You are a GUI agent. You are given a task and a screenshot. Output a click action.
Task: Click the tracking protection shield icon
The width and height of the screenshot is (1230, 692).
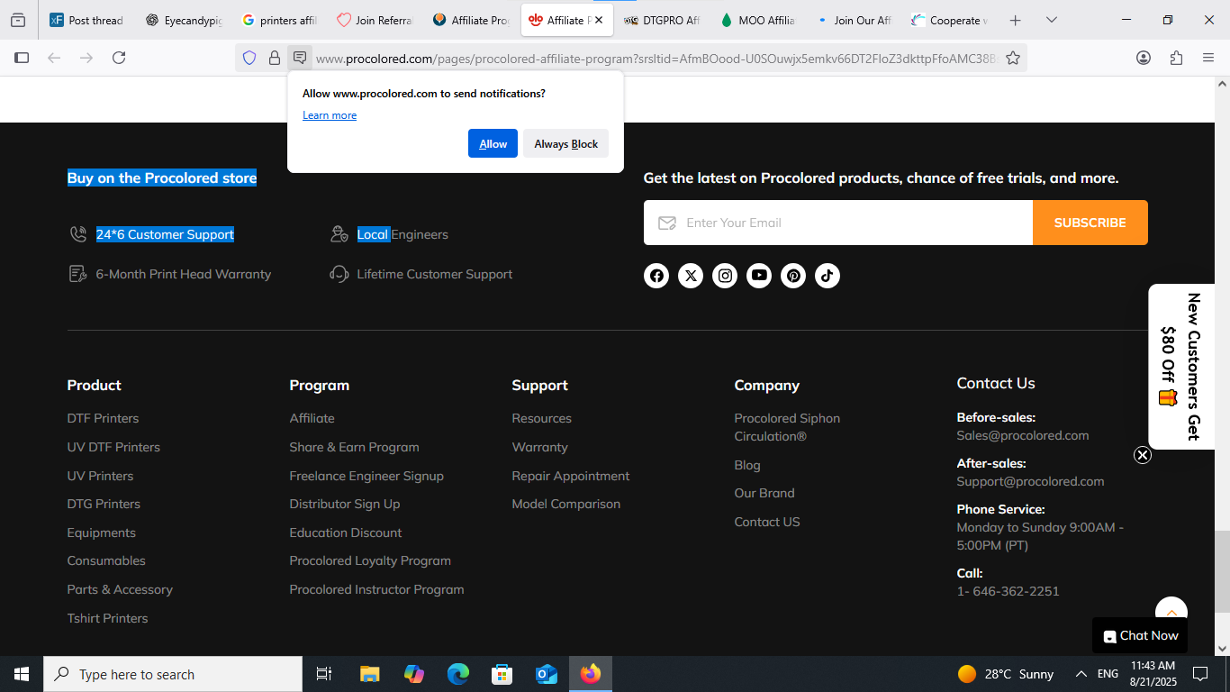[249, 58]
